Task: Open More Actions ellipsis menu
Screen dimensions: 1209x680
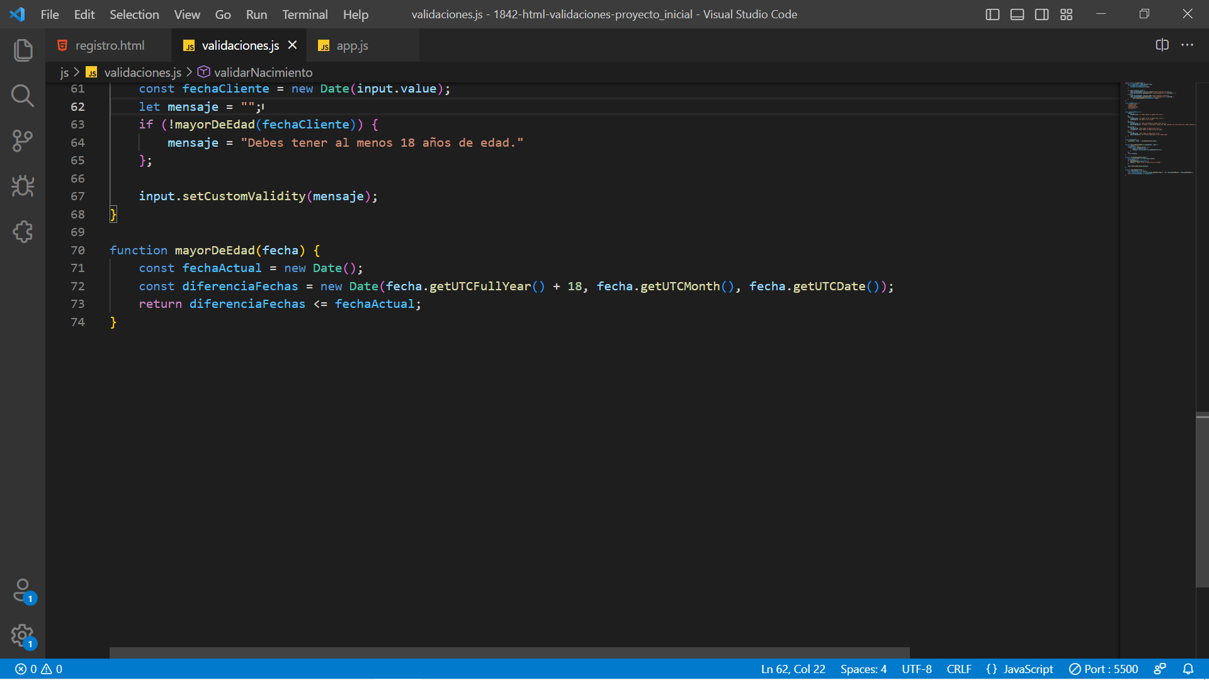Action: [1187, 45]
